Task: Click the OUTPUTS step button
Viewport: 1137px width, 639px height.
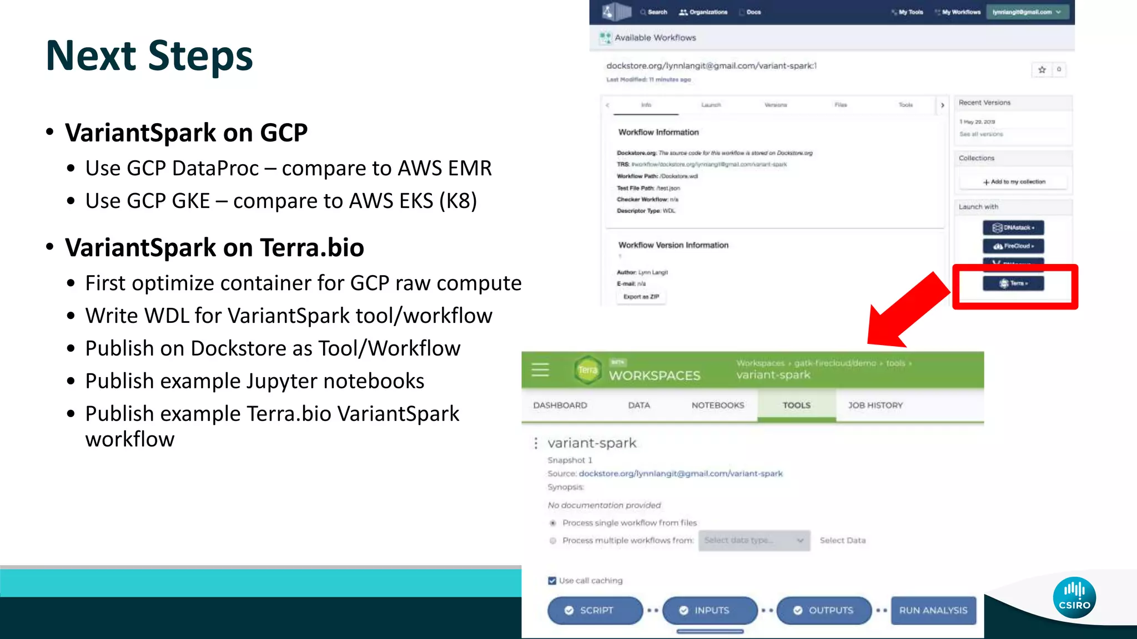Action: [824, 610]
